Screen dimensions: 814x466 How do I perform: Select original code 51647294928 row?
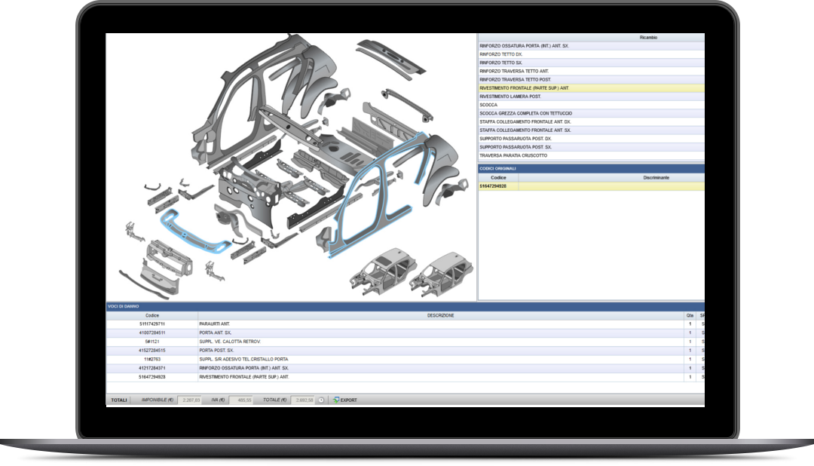(x=498, y=186)
